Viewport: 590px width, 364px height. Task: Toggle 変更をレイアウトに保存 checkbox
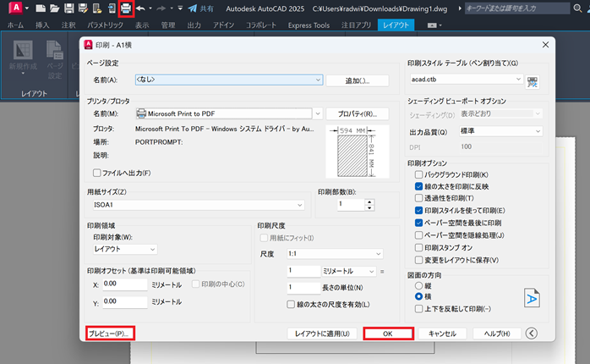[x=418, y=260]
